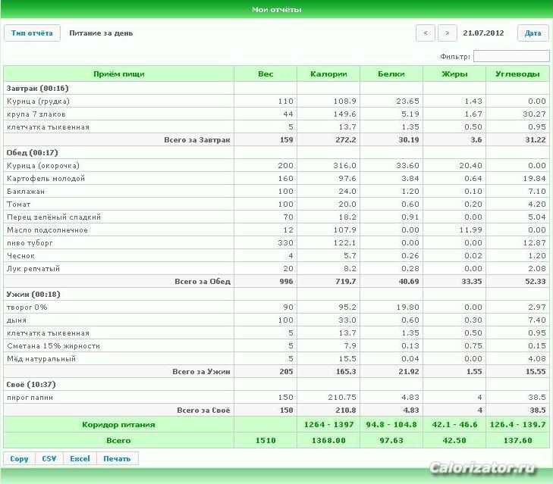Sort by 'Жиры' column header
553x484 pixels.
(x=454, y=74)
